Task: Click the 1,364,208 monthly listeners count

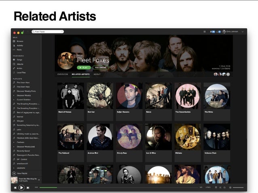Action: tap(224, 66)
